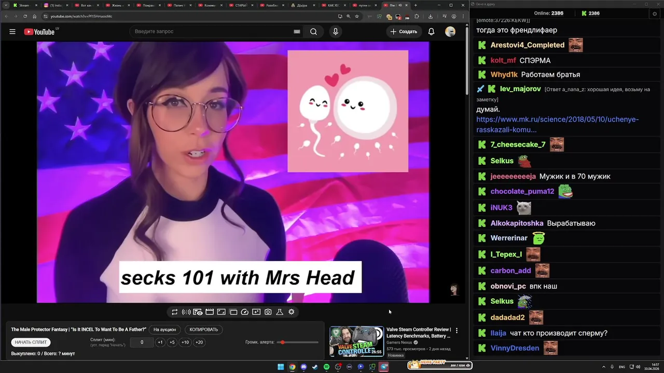Open a new browser tab
Viewport: 664px width, 373px height.
point(416,5)
